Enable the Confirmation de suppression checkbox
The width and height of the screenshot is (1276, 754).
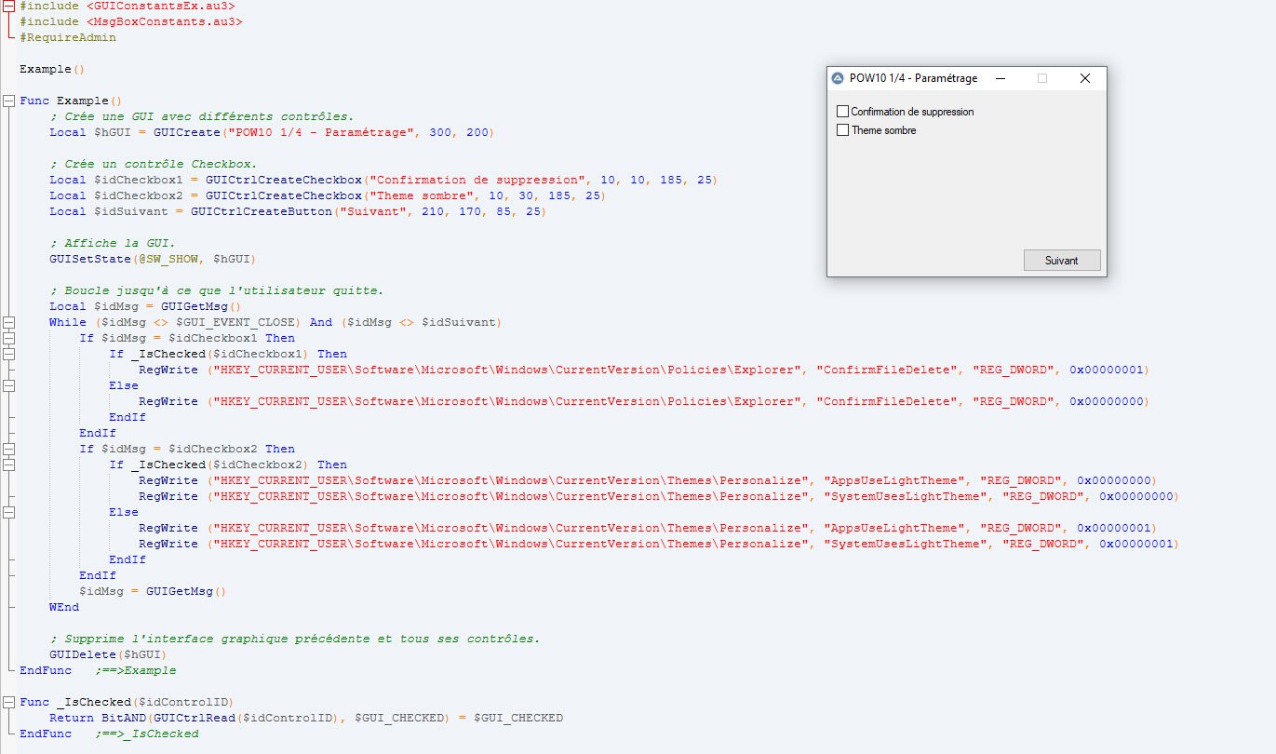pos(843,112)
